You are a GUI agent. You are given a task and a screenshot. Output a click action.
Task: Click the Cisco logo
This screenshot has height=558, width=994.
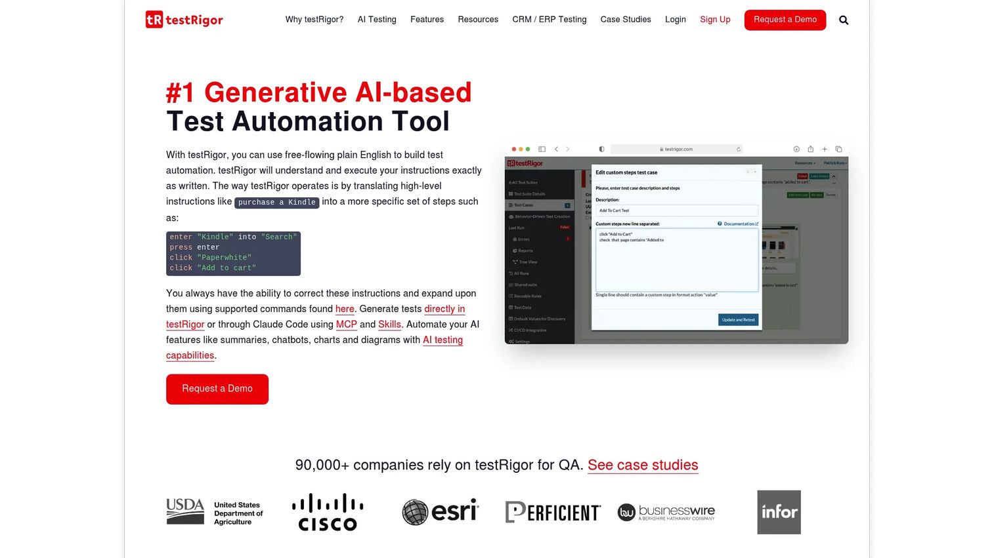point(328,512)
